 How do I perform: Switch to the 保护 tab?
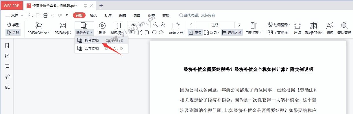tap(151, 15)
